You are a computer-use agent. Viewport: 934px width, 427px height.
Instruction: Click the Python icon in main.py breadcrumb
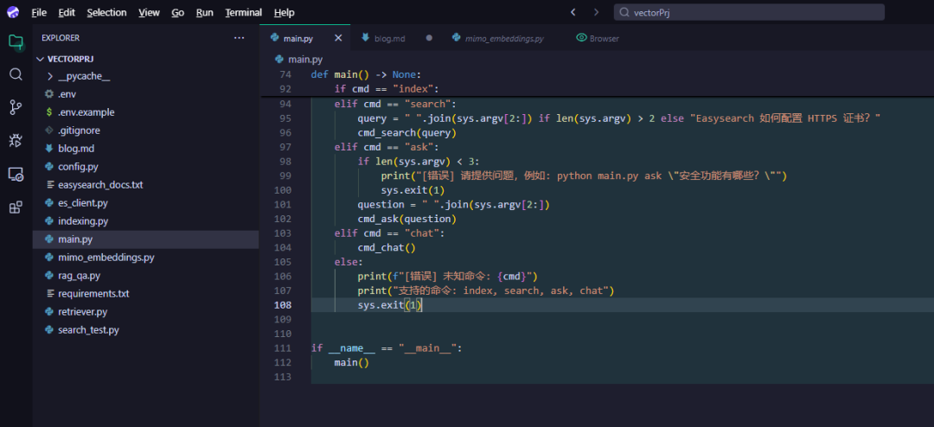[x=278, y=59]
